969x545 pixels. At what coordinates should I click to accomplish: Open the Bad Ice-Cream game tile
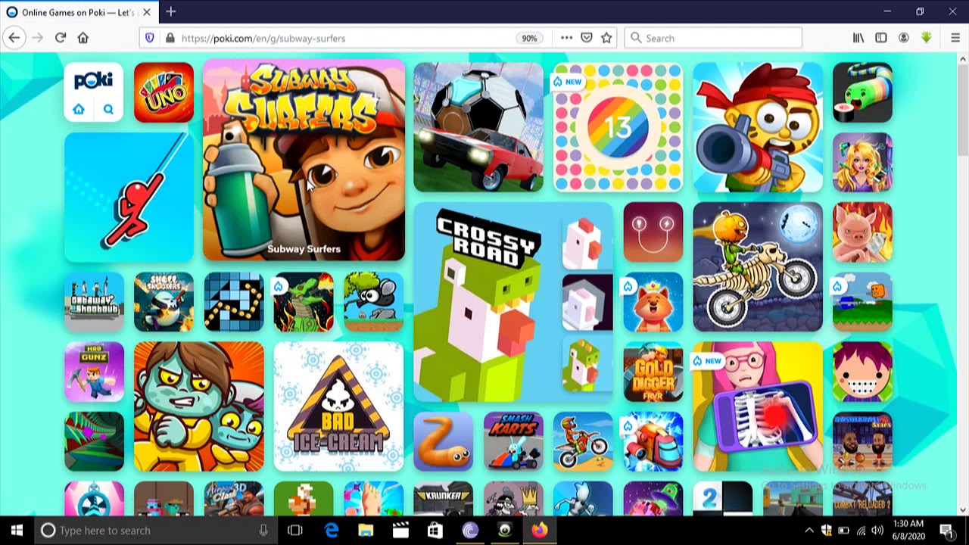[338, 406]
